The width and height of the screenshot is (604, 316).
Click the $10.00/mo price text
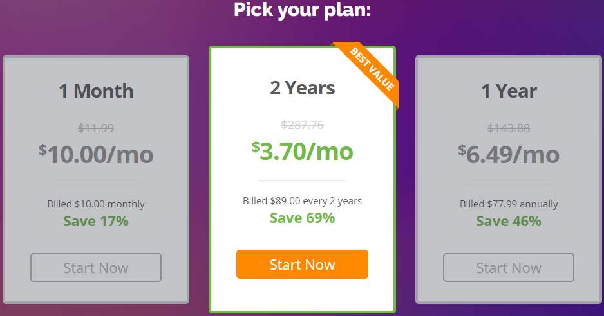(96, 155)
